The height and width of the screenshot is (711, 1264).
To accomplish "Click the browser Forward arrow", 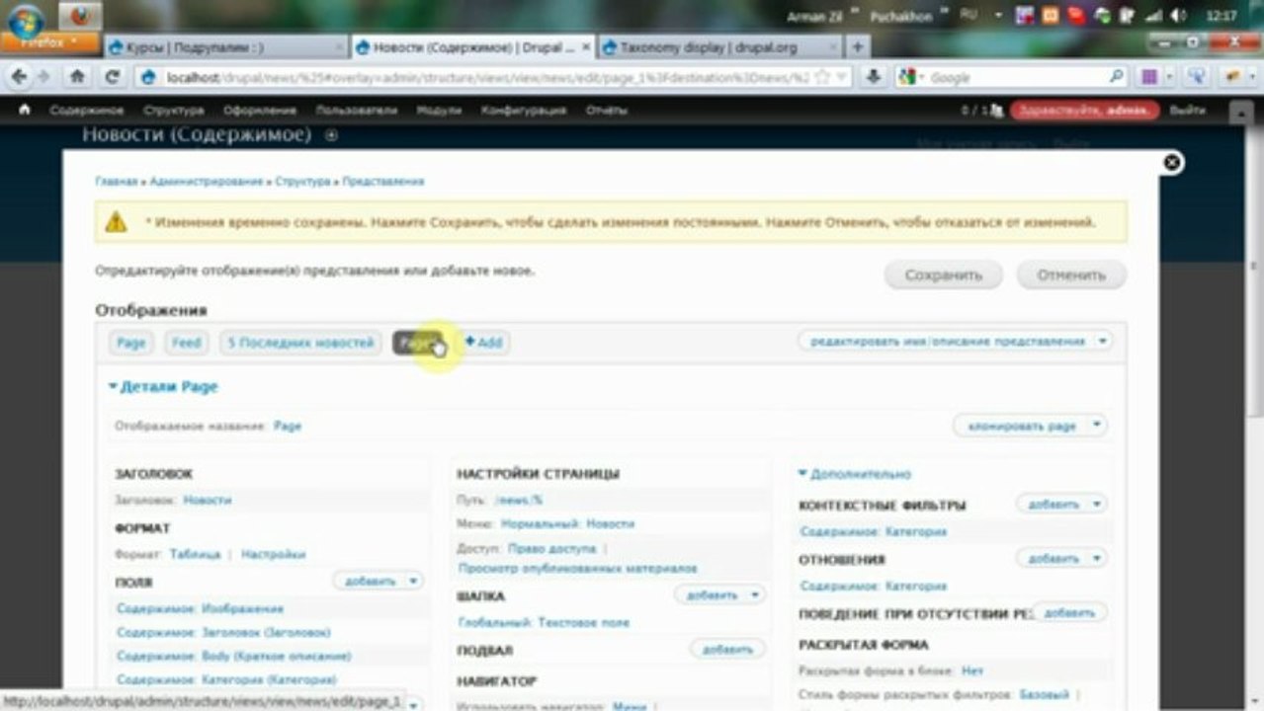I will click(43, 77).
